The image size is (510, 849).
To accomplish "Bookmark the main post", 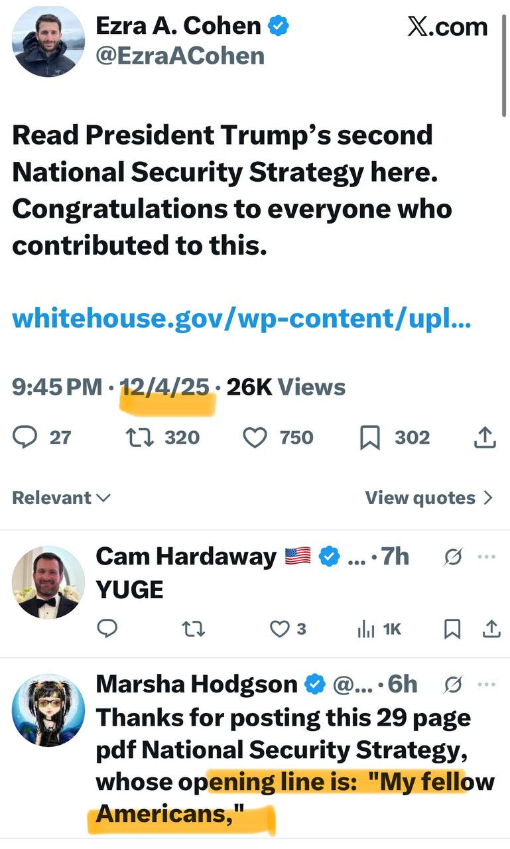I will pyautogui.click(x=369, y=437).
